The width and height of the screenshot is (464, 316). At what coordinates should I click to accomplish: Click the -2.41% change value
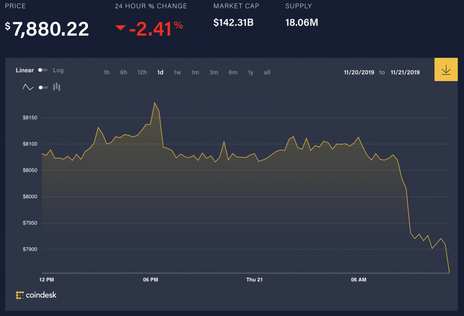156,29
